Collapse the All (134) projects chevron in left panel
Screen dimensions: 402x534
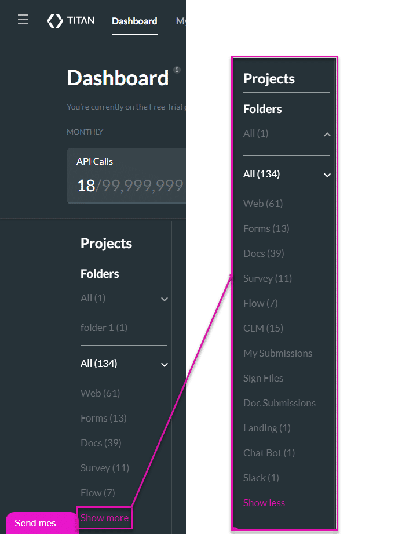(x=165, y=365)
